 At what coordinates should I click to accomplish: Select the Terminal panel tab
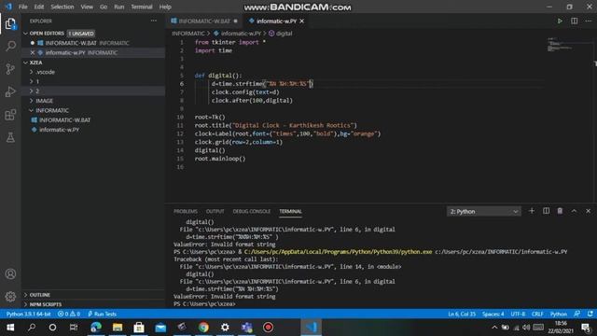290,212
